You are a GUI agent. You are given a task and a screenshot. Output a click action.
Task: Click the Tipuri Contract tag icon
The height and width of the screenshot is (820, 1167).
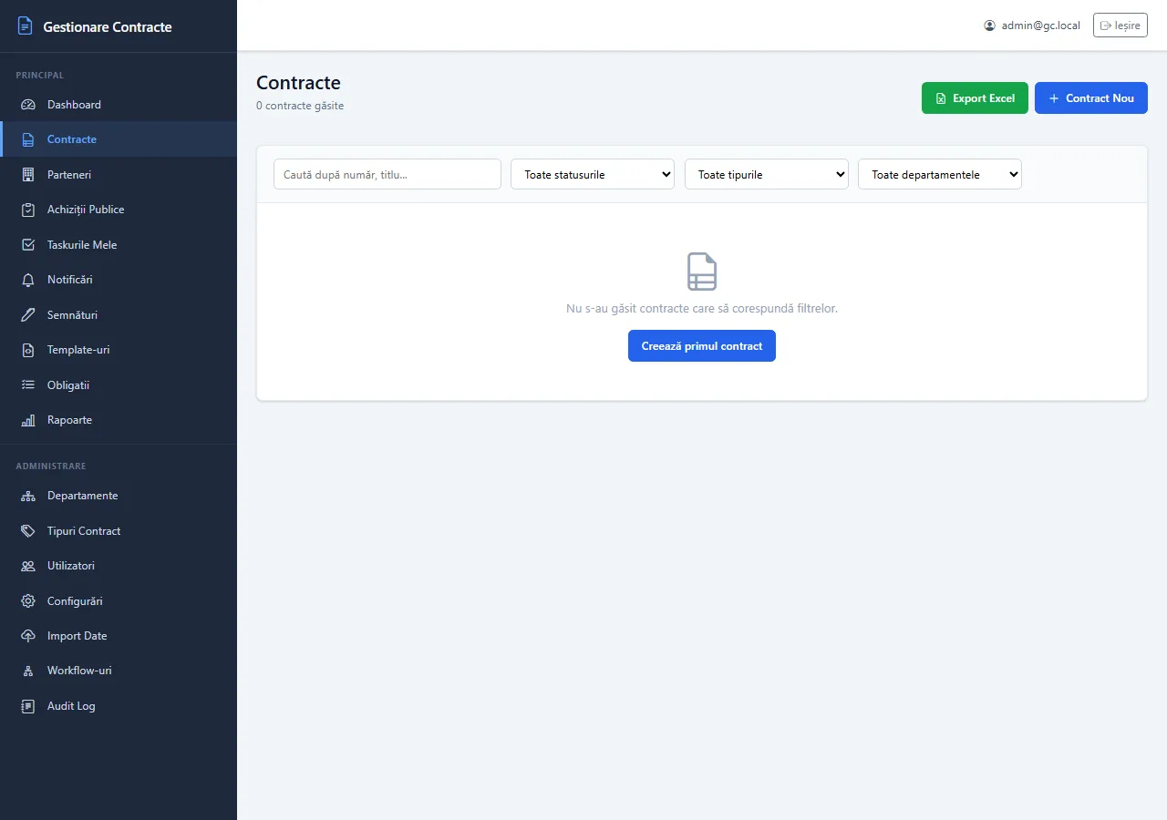[28, 531]
